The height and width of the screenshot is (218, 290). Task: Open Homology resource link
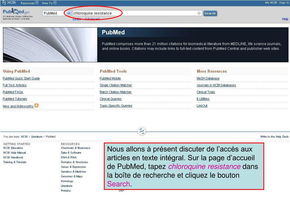point(67,181)
